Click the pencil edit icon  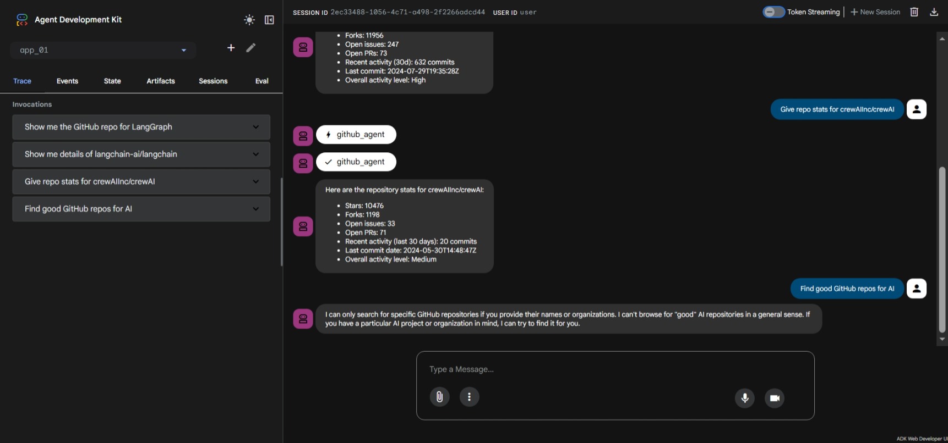click(x=251, y=48)
